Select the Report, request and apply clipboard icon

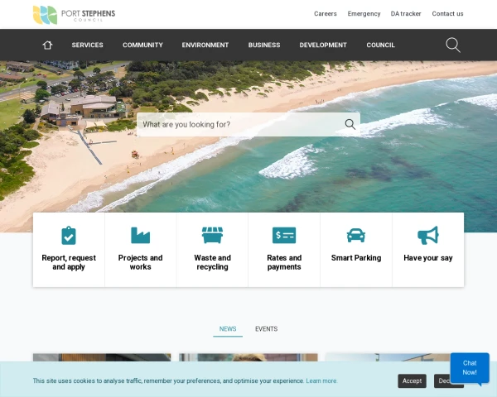[x=69, y=235]
